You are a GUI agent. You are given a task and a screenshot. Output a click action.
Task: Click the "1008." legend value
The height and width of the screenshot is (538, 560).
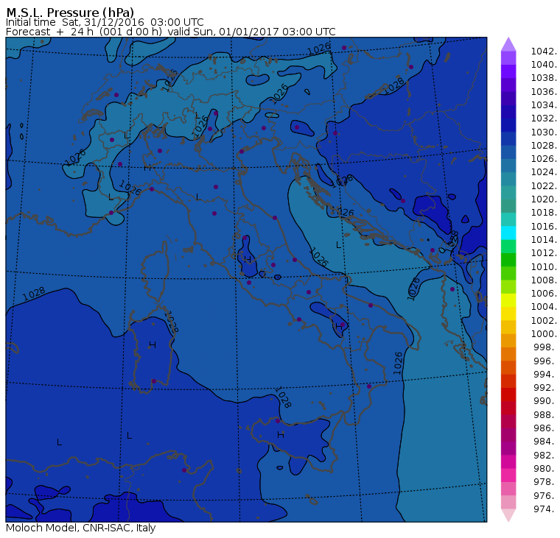coord(544,280)
